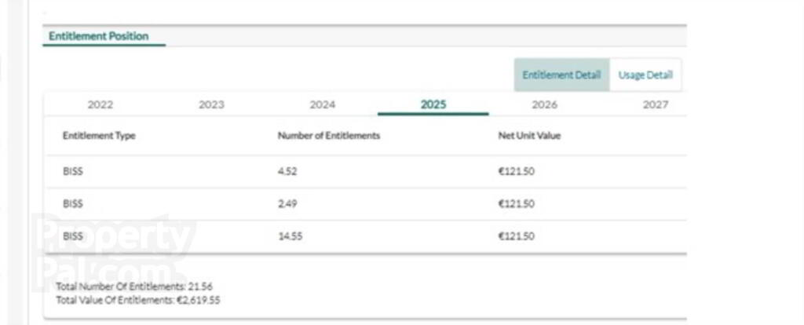This screenshot has height=325, width=804.
Task: Select the 2025 year tab
Action: click(x=433, y=104)
